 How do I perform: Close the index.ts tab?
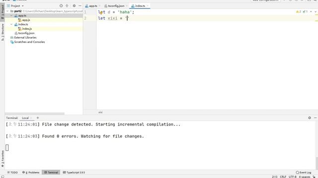pyautogui.click(x=148, y=6)
